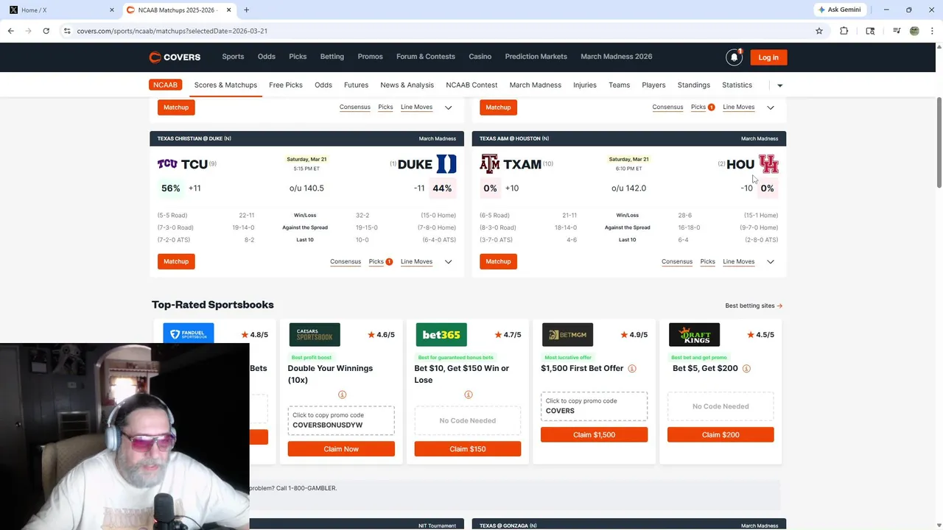Follow the Best betting sites link
This screenshot has width=943, height=530.
(x=754, y=305)
